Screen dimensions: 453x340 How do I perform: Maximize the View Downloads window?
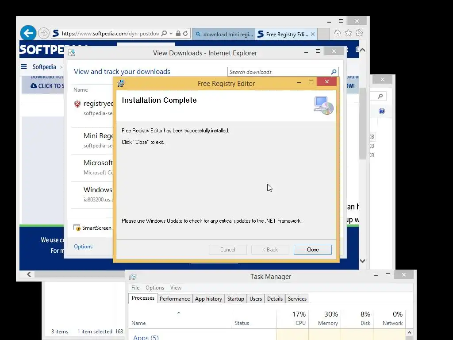tap(318, 51)
